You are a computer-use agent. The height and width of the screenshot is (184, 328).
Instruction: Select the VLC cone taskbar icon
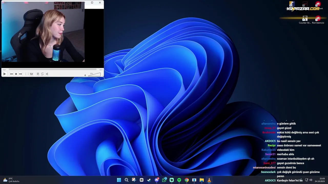pos(209,180)
